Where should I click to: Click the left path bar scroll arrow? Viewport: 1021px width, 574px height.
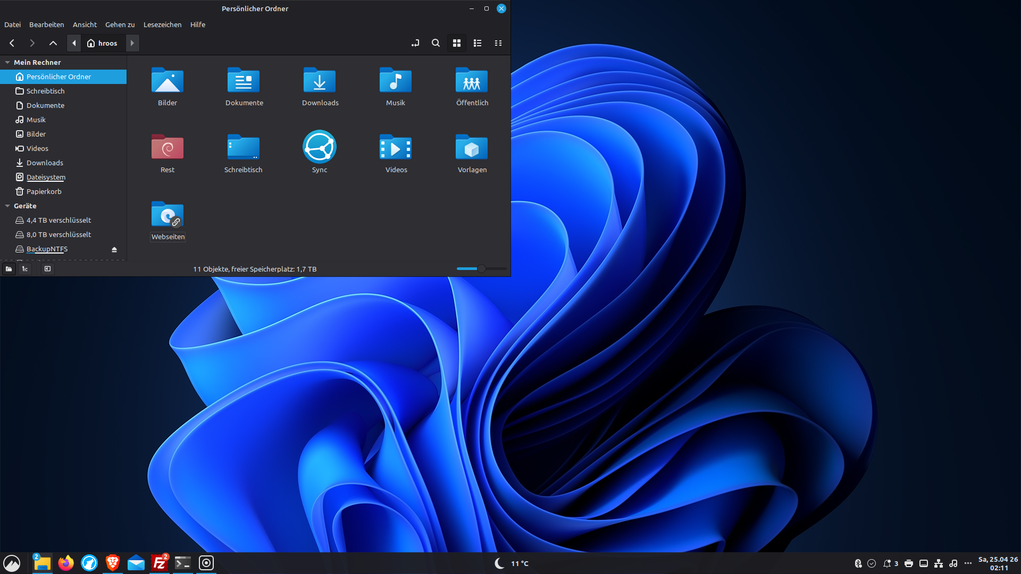click(74, 43)
